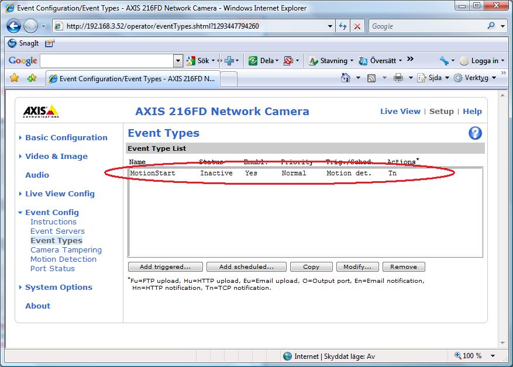Open the Favorites star icon
This screenshot has height=367, width=513.
pos(15,78)
